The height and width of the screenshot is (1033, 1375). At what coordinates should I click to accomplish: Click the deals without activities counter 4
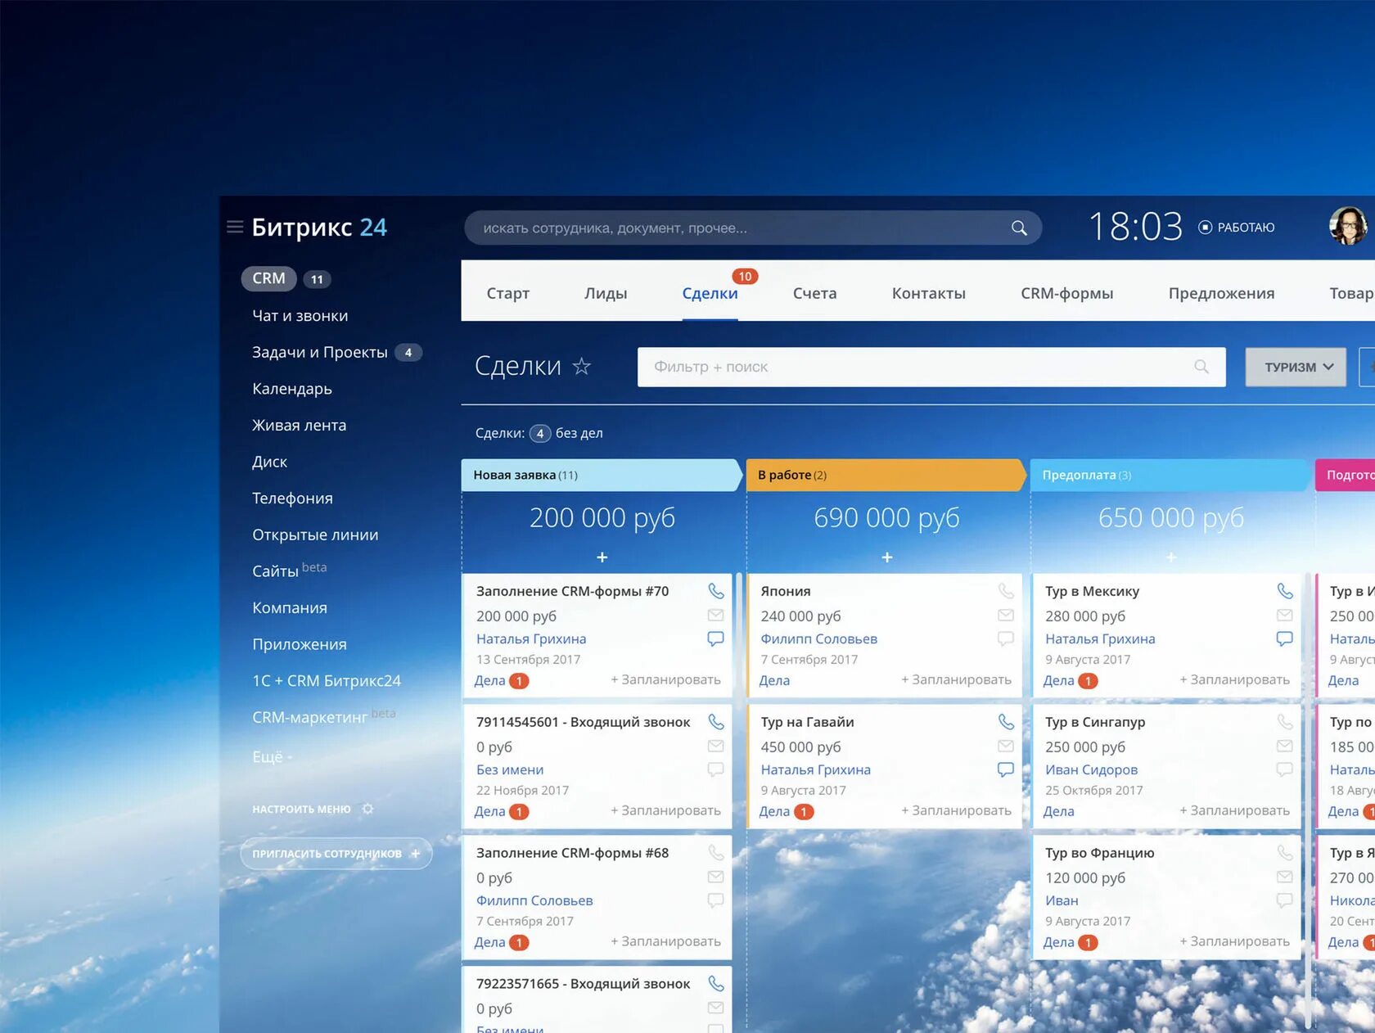pos(540,433)
